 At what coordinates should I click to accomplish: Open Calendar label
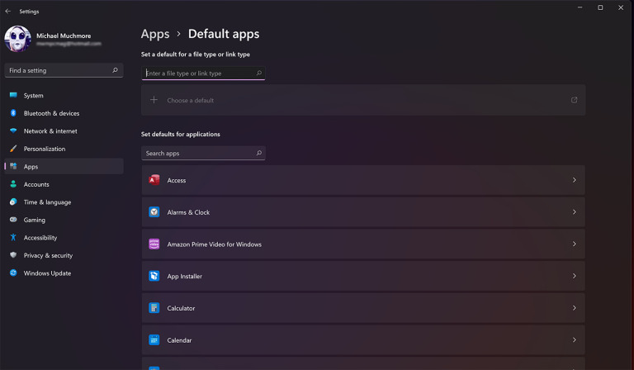pyautogui.click(x=179, y=340)
